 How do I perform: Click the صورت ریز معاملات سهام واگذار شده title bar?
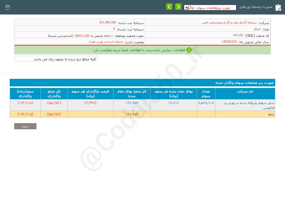coord(142,83)
